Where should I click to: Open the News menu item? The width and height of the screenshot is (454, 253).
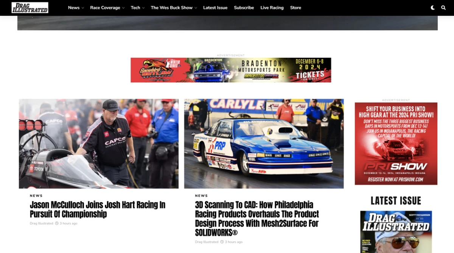[x=74, y=8]
